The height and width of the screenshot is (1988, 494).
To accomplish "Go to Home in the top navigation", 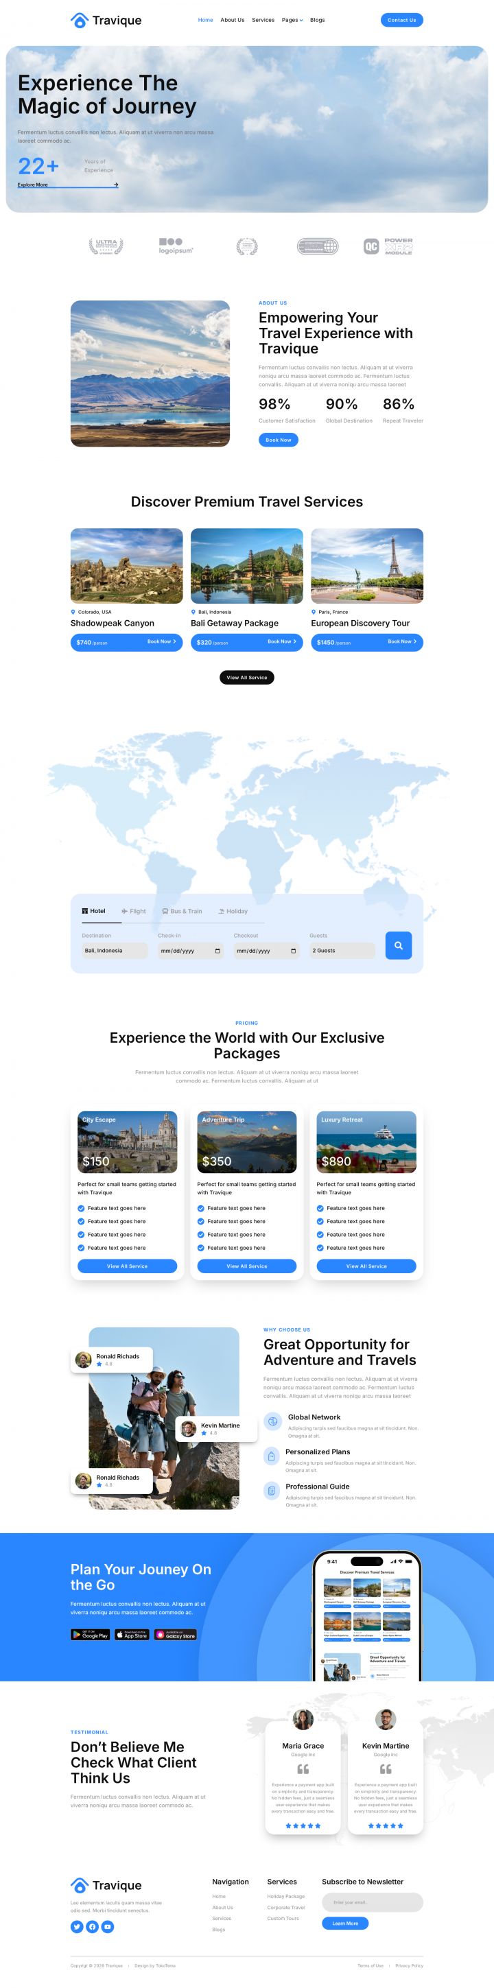I will pos(205,20).
